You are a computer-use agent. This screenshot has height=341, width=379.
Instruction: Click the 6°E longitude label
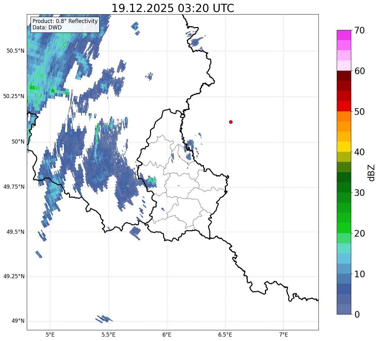167,335
